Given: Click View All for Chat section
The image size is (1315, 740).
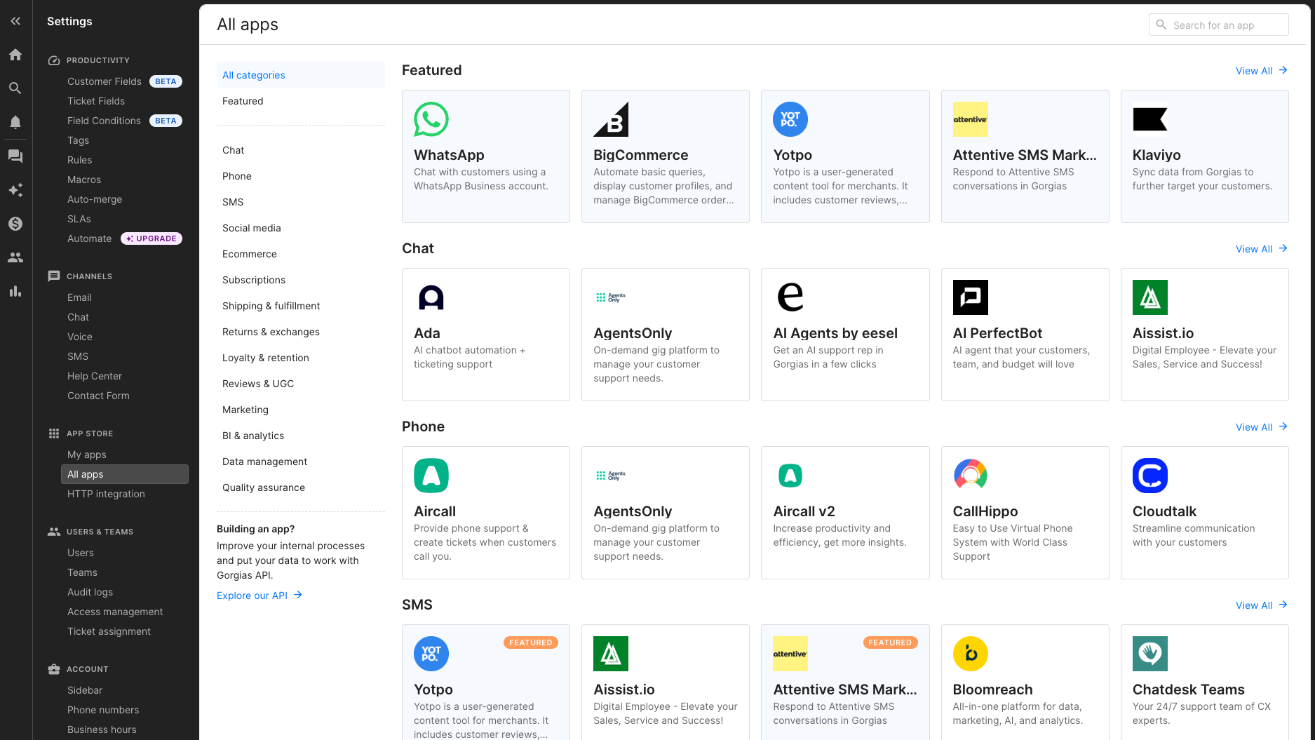Looking at the screenshot, I should pos(1261,249).
